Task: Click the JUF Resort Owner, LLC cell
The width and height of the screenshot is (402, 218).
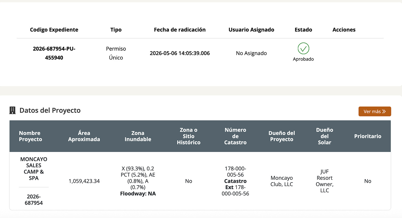Action: 325,181
